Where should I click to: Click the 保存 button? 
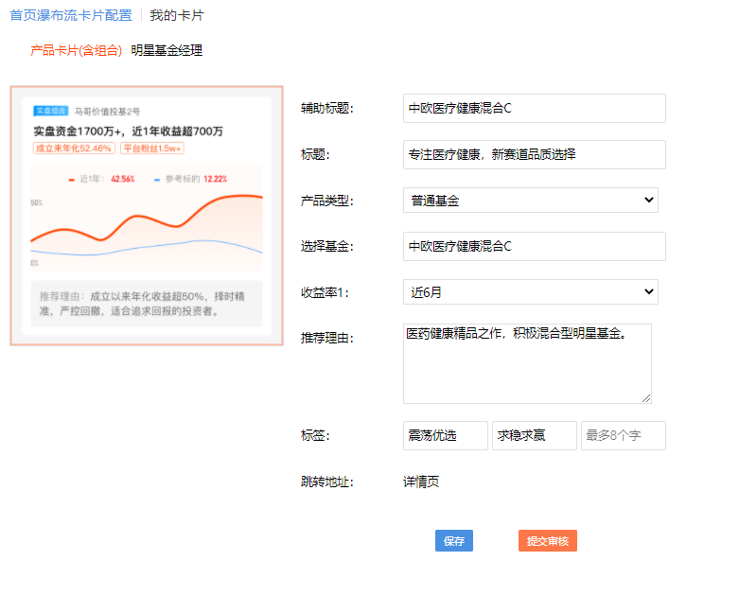pos(454,541)
